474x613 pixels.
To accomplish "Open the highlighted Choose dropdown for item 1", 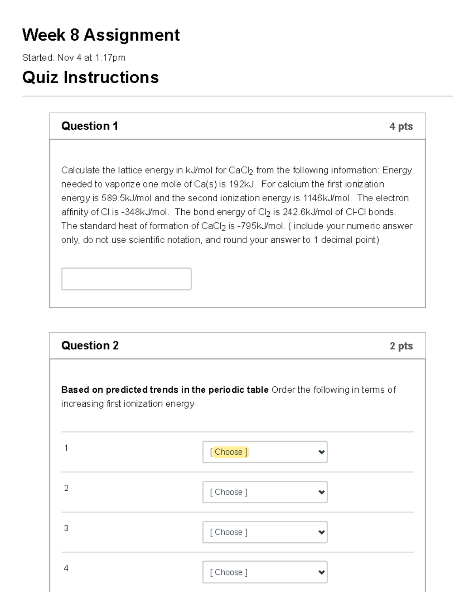I will [x=265, y=452].
